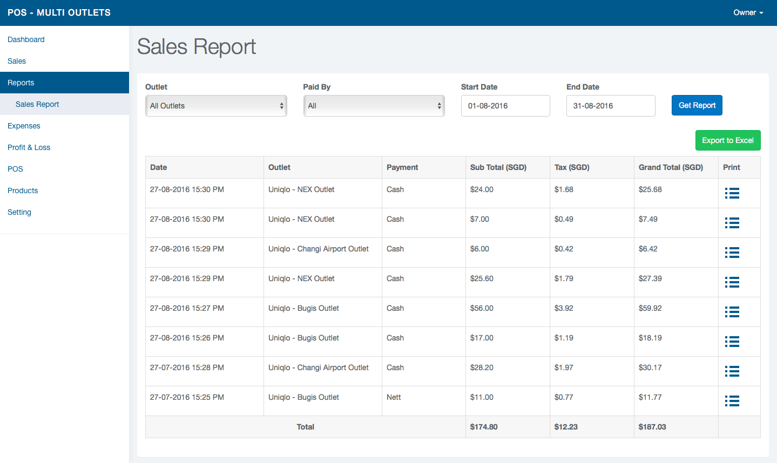Viewport: 777px width, 463px height.
Task: Open Profit & Loss from the sidebar
Action: (x=29, y=147)
